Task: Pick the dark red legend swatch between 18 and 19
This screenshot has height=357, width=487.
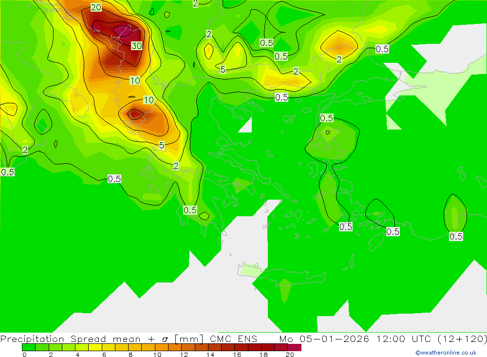Action: [268, 347]
